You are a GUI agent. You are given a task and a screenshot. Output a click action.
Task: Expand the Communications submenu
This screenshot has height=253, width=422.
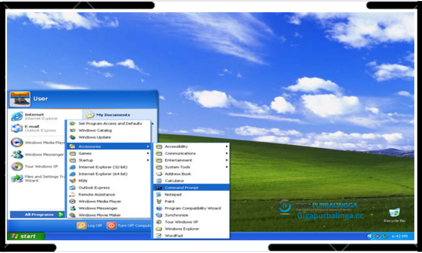pyautogui.click(x=192, y=153)
